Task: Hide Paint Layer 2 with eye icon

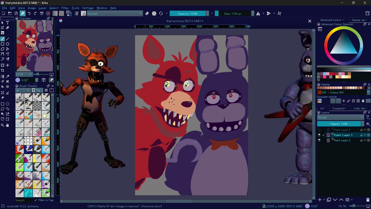Action: [319, 140]
